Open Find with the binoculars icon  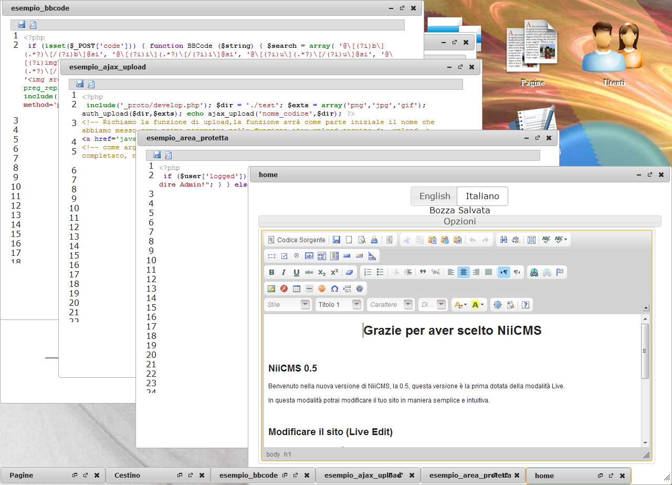tap(502, 240)
